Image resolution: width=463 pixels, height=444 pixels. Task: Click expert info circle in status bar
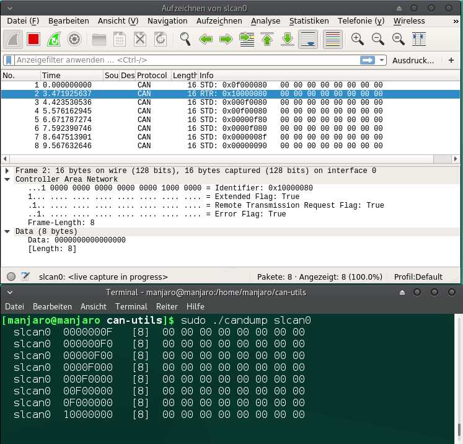[11, 277]
